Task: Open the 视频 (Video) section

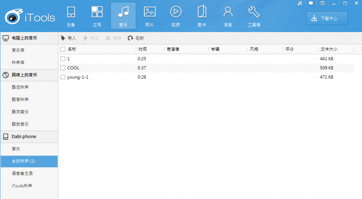Action: pyautogui.click(x=175, y=16)
